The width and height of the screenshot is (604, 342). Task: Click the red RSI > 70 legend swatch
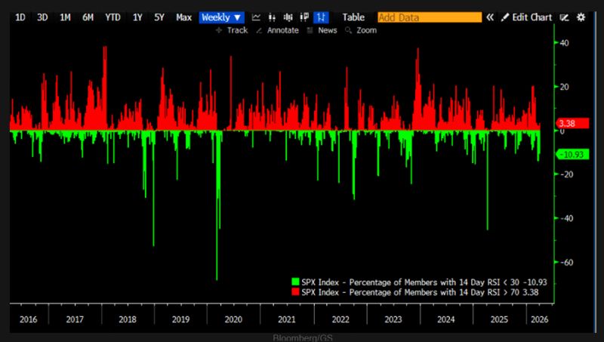pos(295,291)
